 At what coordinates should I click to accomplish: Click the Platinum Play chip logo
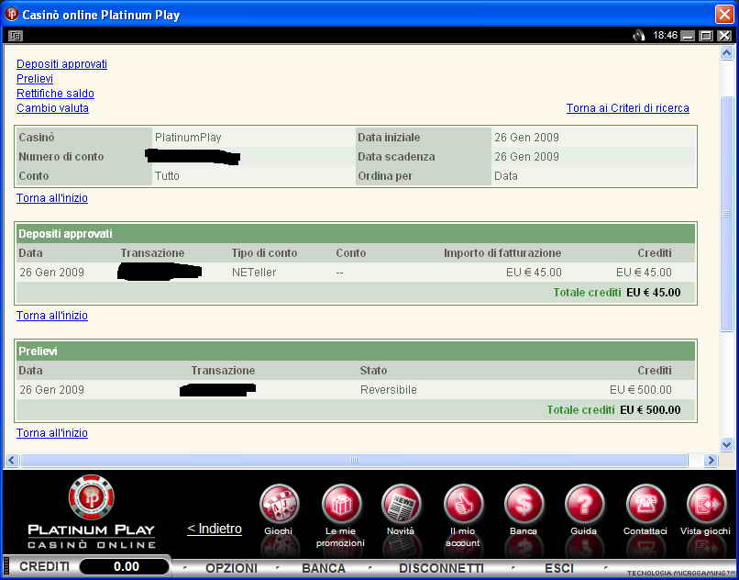(92, 497)
